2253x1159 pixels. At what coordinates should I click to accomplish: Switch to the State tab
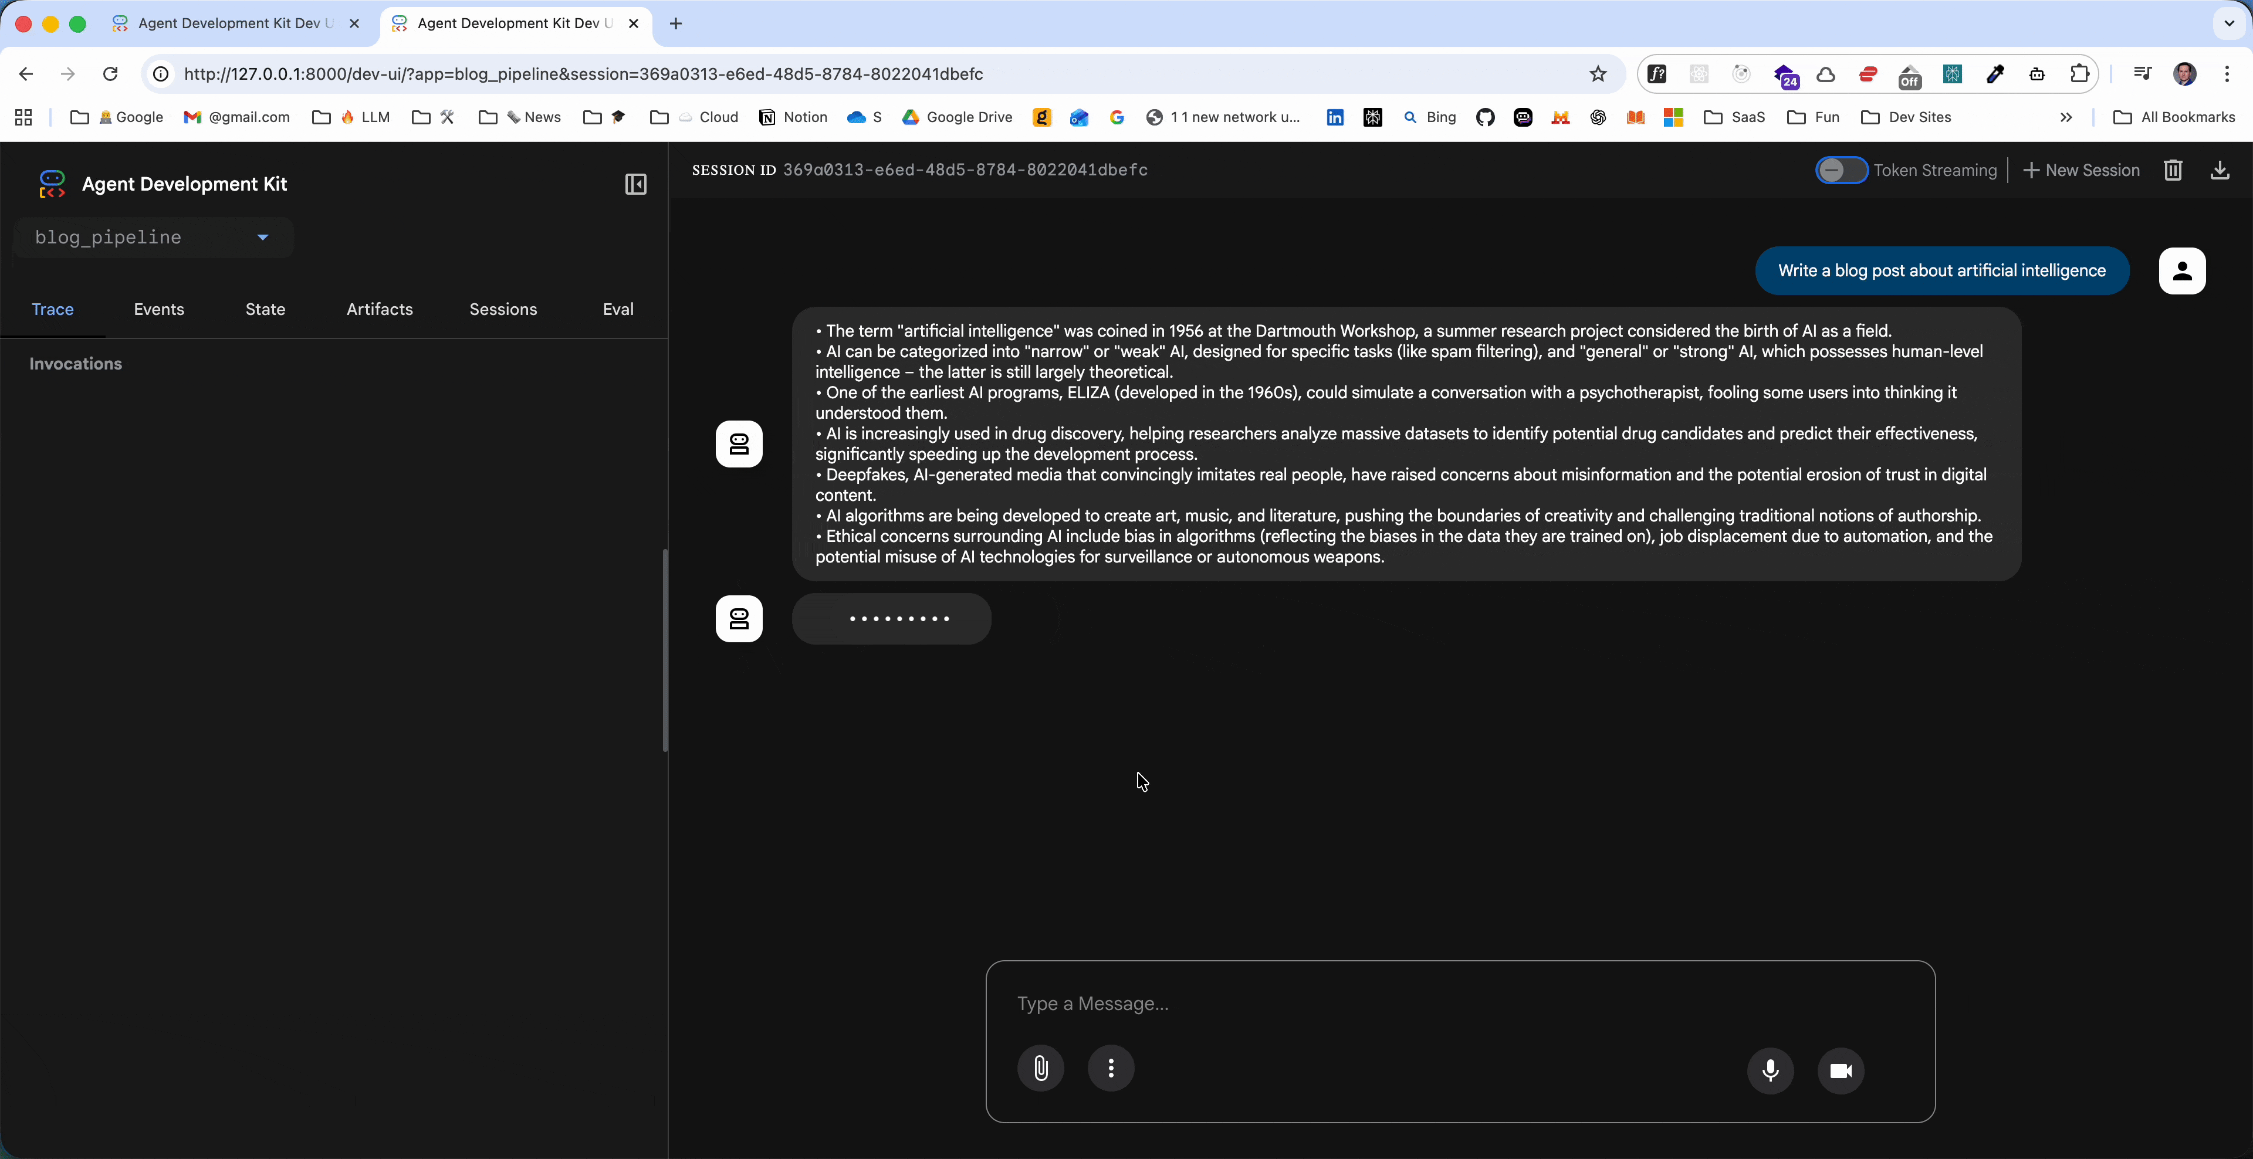[265, 310]
